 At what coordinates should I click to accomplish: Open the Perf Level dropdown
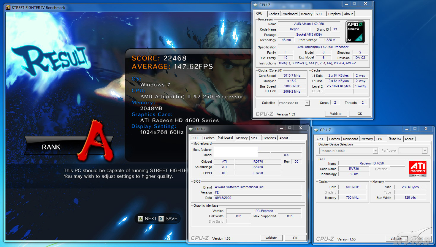coord(413,151)
